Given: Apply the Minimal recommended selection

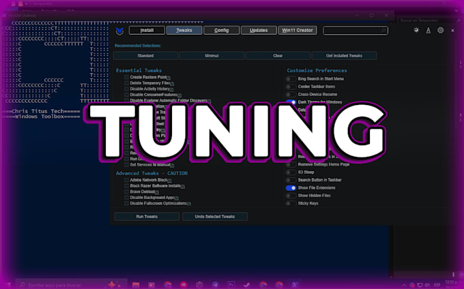Looking at the screenshot, I should pos(212,56).
